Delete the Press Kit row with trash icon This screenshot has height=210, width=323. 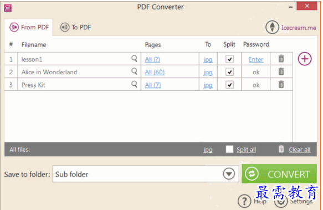coord(281,84)
